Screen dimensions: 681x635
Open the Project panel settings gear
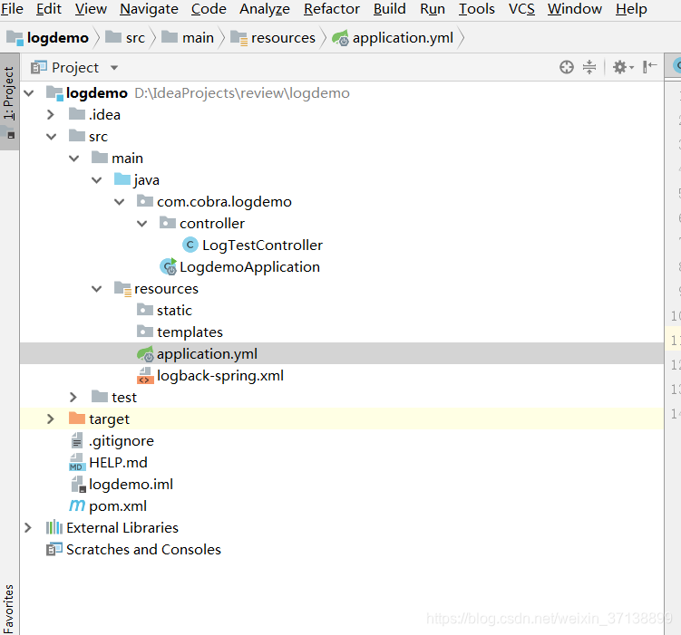623,67
